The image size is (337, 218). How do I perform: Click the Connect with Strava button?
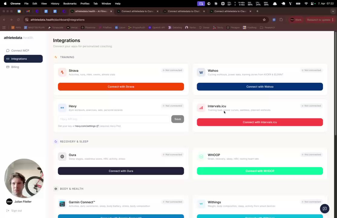[121, 87]
